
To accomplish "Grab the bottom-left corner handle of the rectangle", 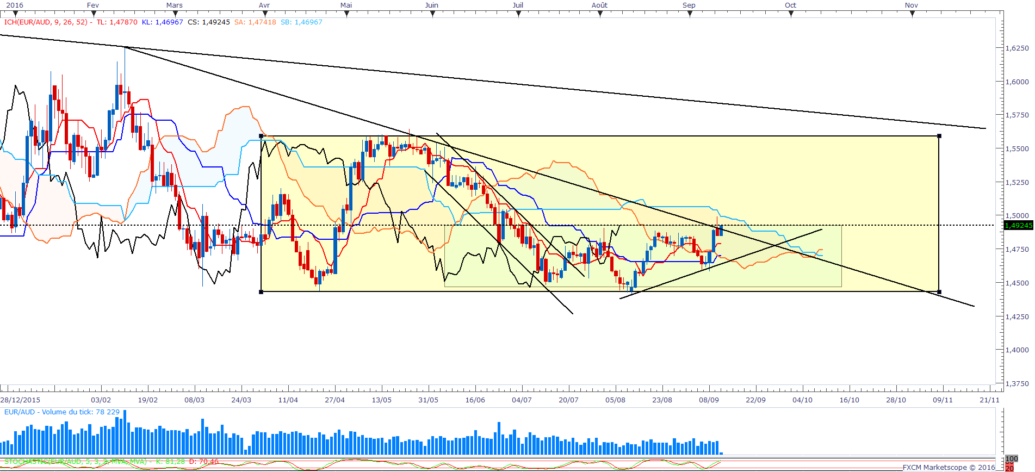I will pyautogui.click(x=261, y=292).
